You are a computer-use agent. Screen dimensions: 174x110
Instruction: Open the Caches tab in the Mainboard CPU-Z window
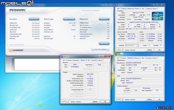[x=124, y=58]
